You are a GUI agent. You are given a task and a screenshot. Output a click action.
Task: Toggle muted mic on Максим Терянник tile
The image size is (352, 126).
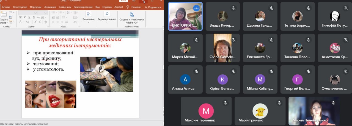pos(226,103)
